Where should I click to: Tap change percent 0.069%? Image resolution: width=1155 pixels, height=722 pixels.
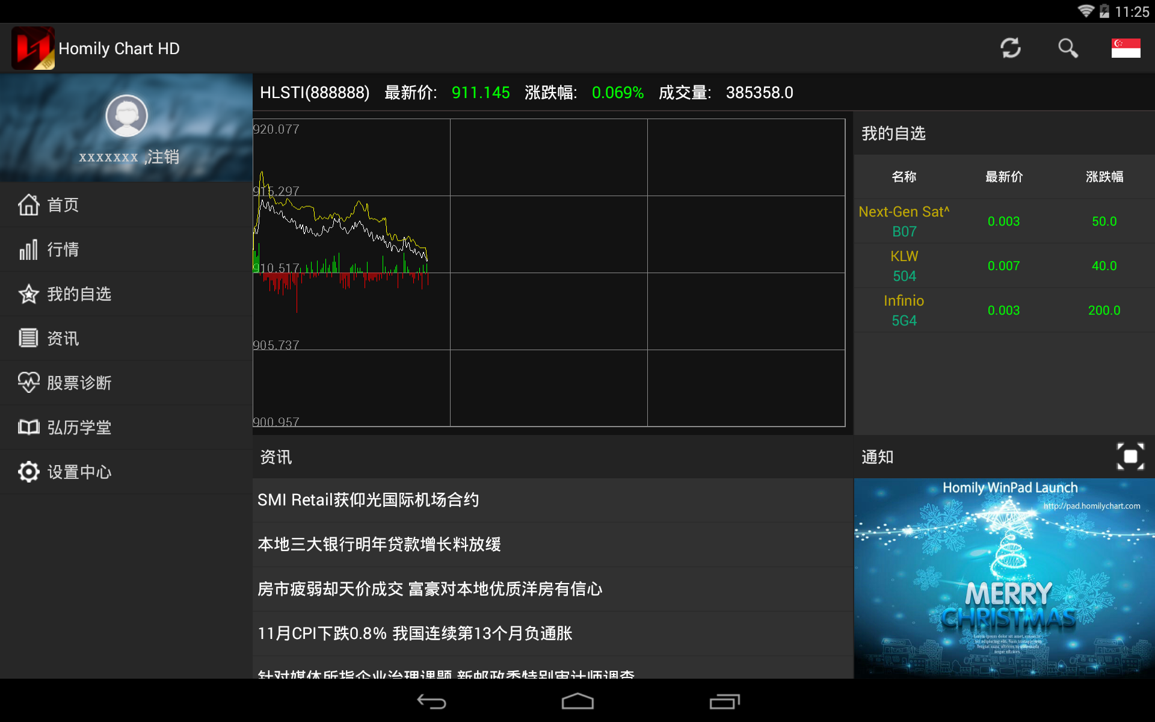[x=618, y=93]
